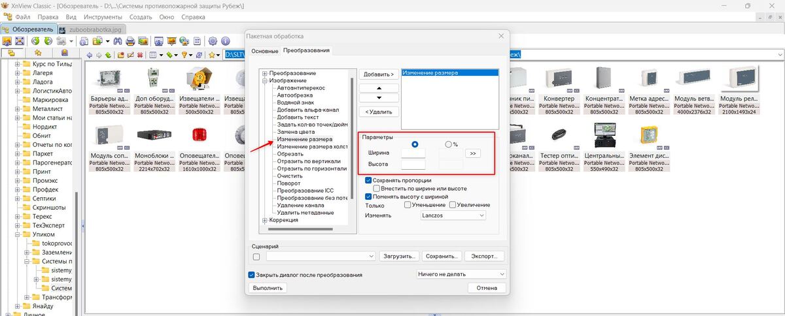Screen dimensions: 785x316
Task: Switch to the "Основные" tab
Action: pyautogui.click(x=265, y=51)
